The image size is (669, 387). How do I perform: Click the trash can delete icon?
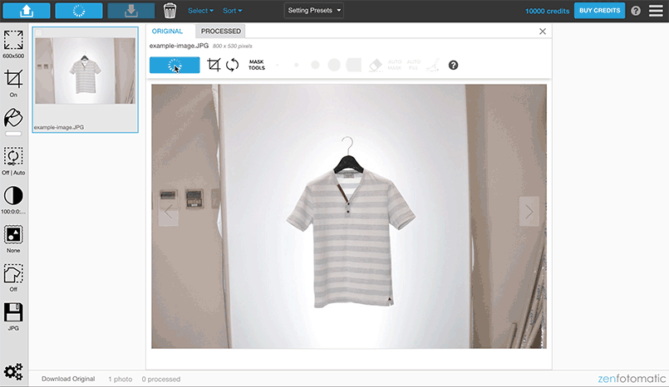[x=170, y=11]
